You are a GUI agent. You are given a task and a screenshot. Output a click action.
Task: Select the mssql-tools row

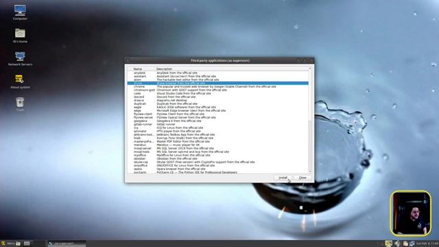tap(218, 152)
